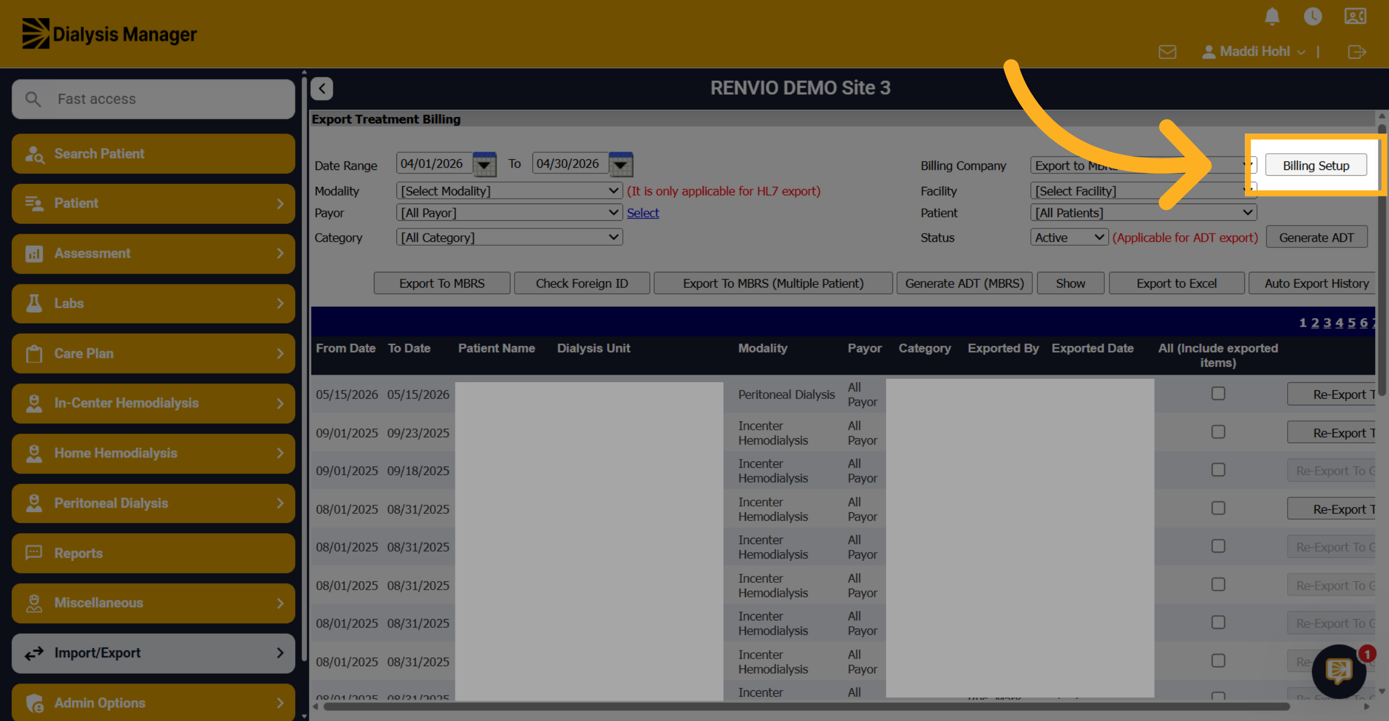The height and width of the screenshot is (721, 1389).
Task: Open the contact card icon in header
Action: tap(1355, 16)
